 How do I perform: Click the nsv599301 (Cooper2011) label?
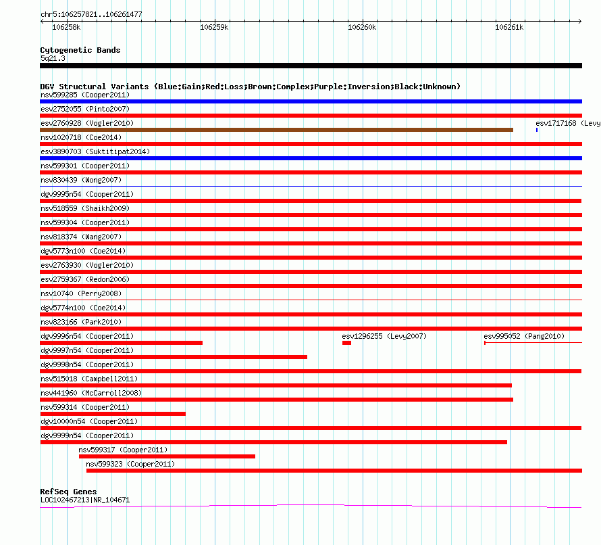[x=85, y=166]
